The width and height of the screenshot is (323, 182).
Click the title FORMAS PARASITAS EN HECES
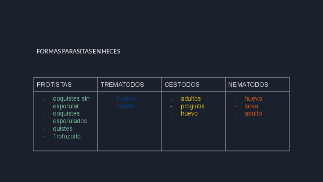pos(78,51)
